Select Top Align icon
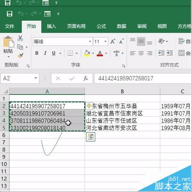 tap(132, 40)
